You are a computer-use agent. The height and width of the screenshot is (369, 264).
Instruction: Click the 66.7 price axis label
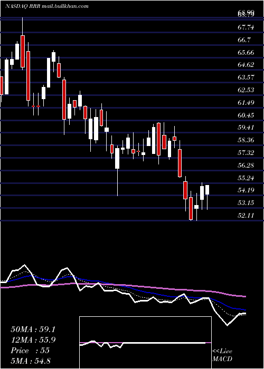point(244,40)
